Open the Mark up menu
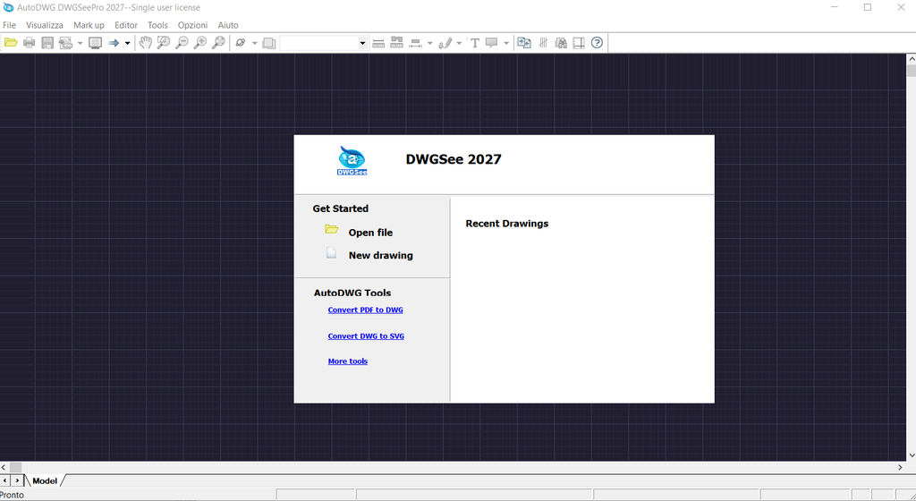This screenshot has width=916, height=501. 89,25
